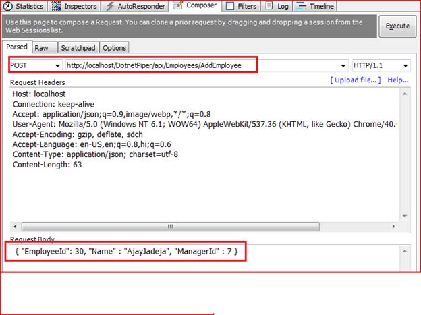
Task: Click headers horizontal scrollbar left arrow
Action: click(x=15, y=227)
